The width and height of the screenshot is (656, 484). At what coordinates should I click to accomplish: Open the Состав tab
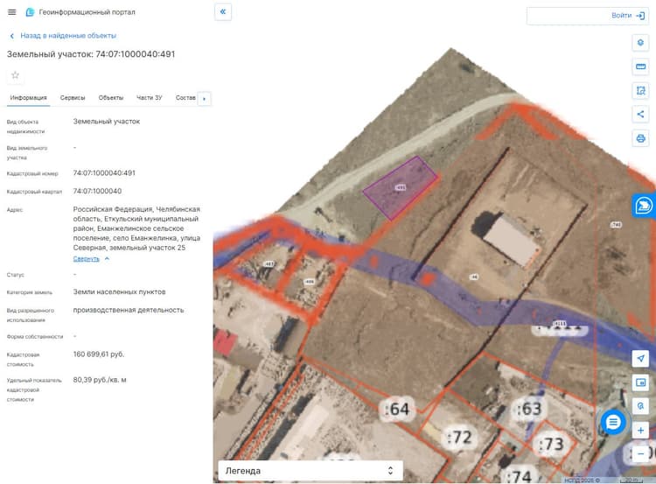185,97
